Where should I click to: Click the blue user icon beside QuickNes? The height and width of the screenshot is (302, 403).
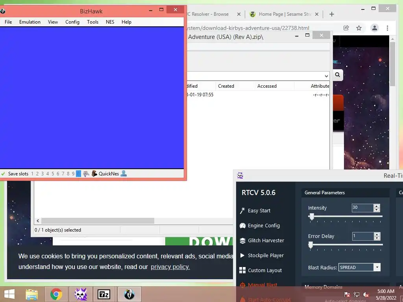click(124, 173)
